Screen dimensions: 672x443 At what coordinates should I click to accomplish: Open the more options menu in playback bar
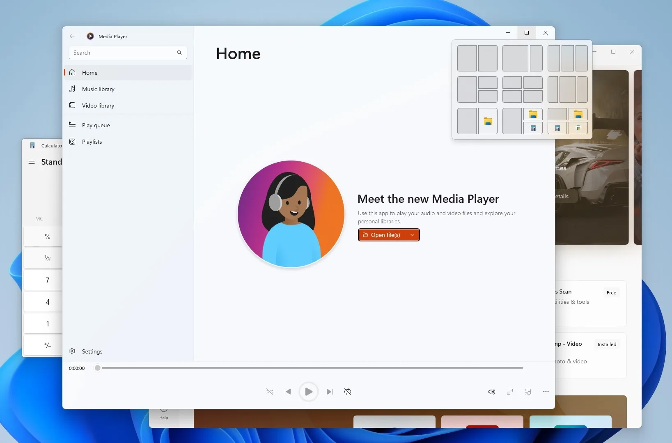(x=546, y=392)
